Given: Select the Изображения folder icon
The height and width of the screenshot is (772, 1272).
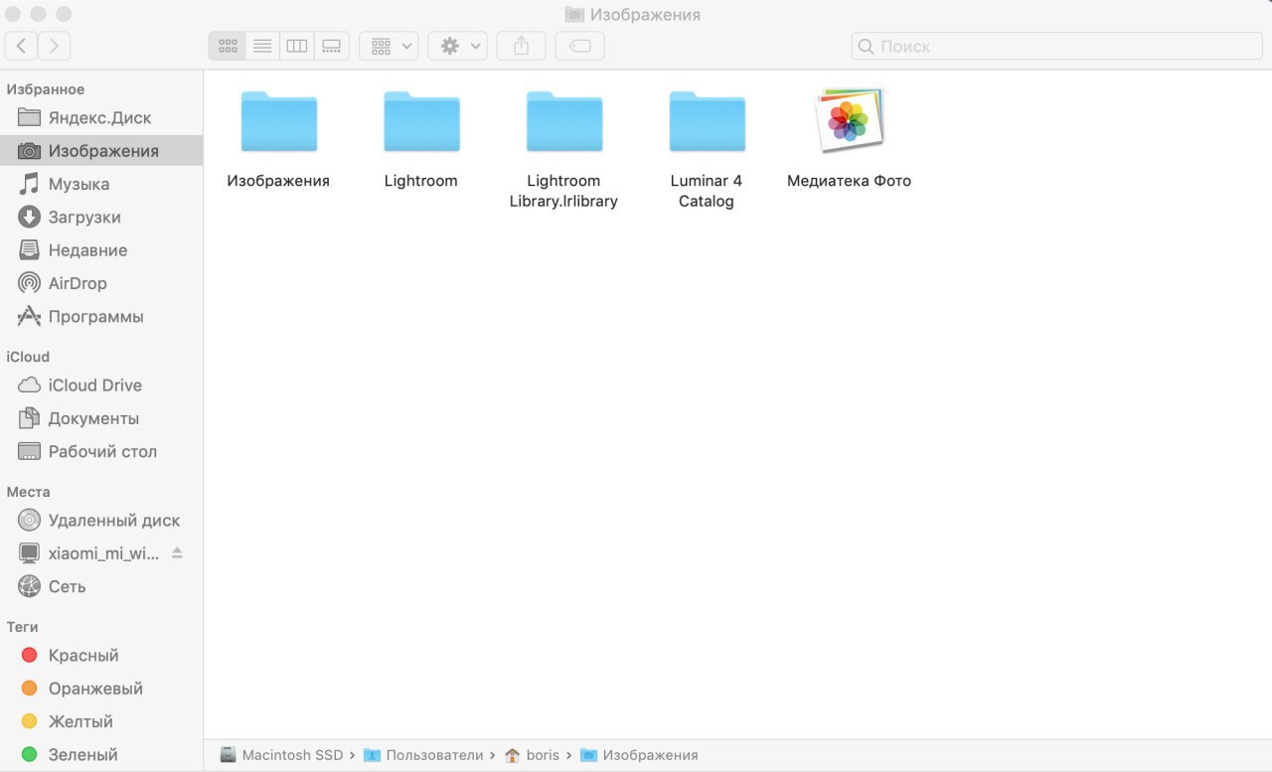Looking at the screenshot, I should coord(279,121).
